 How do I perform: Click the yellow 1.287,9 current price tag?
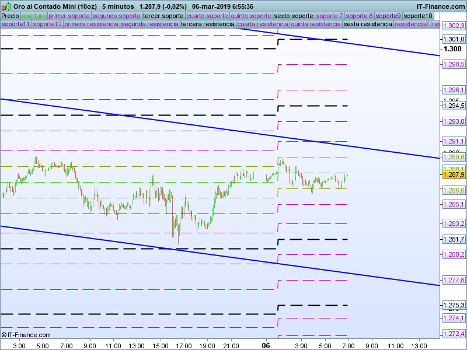coord(454,174)
